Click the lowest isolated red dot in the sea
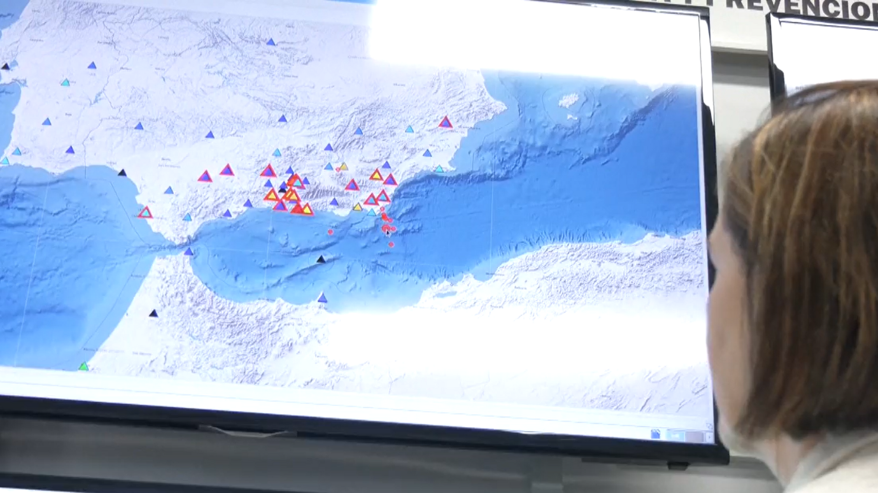The width and height of the screenshot is (878, 493). (x=391, y=244)
